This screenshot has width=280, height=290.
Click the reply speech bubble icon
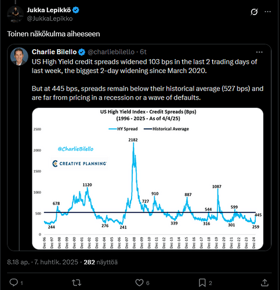pos(14,282)
